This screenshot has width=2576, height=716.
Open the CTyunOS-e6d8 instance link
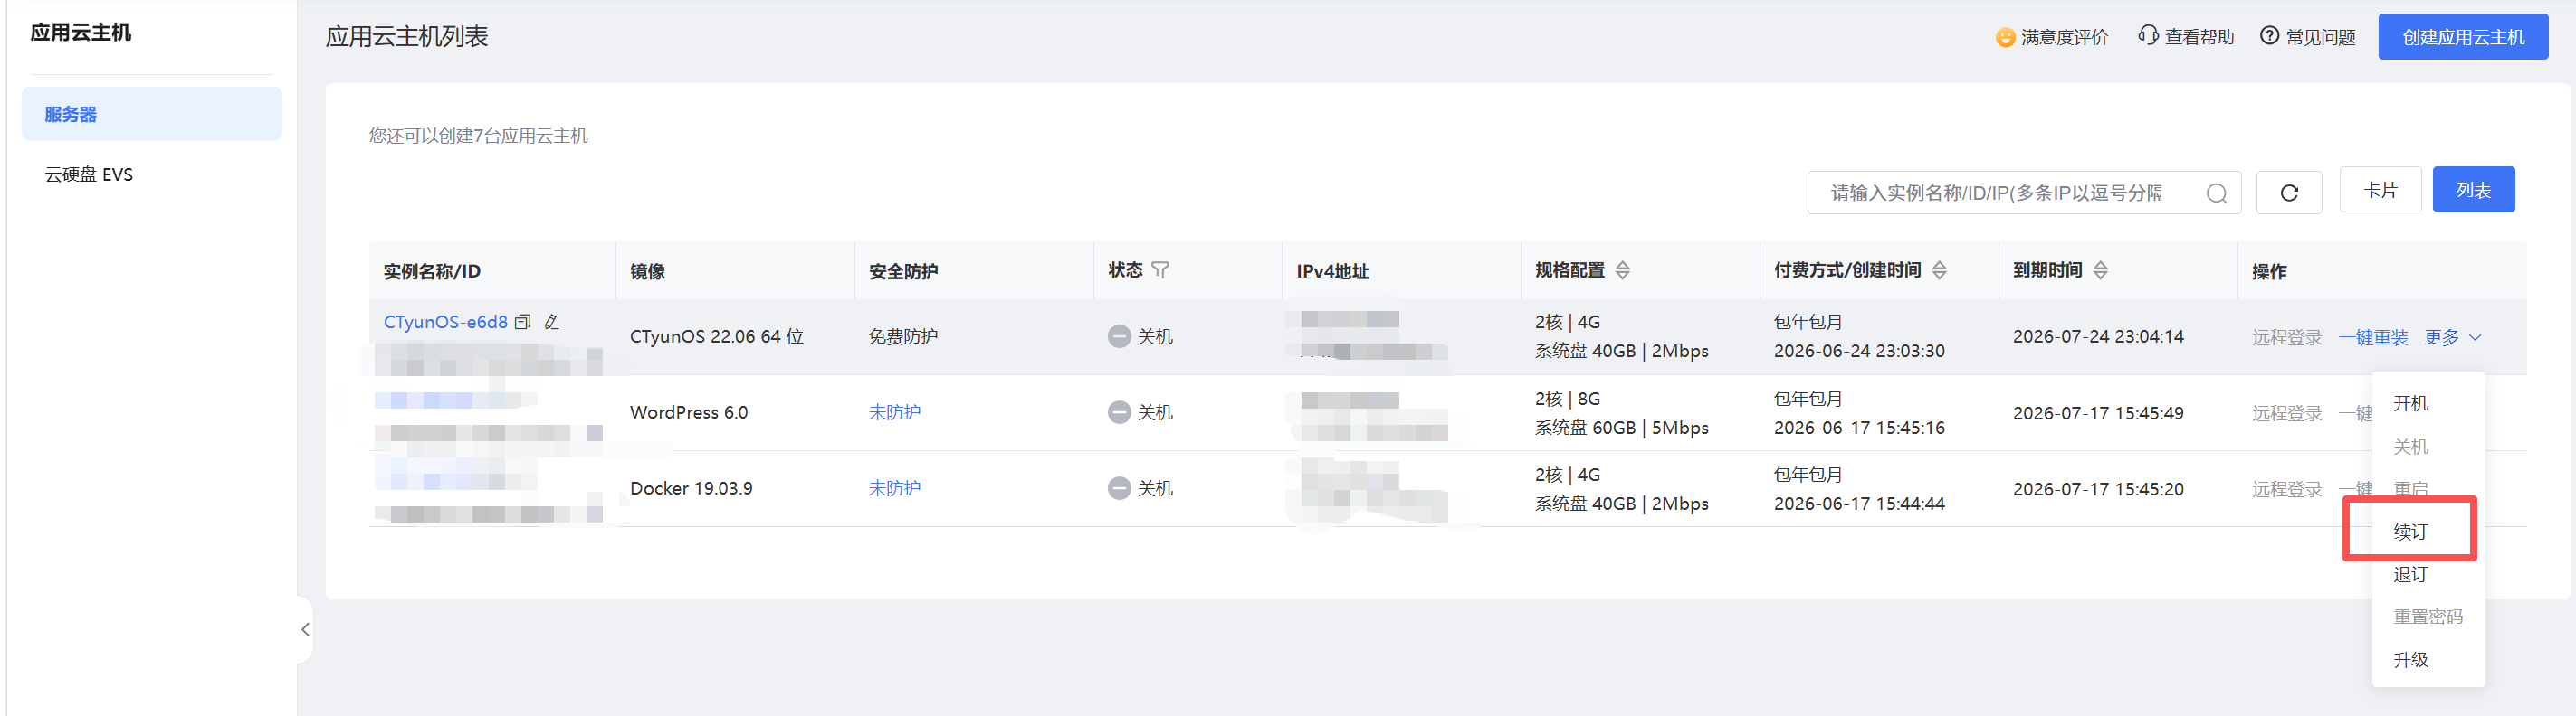click(x=445, y=322)
